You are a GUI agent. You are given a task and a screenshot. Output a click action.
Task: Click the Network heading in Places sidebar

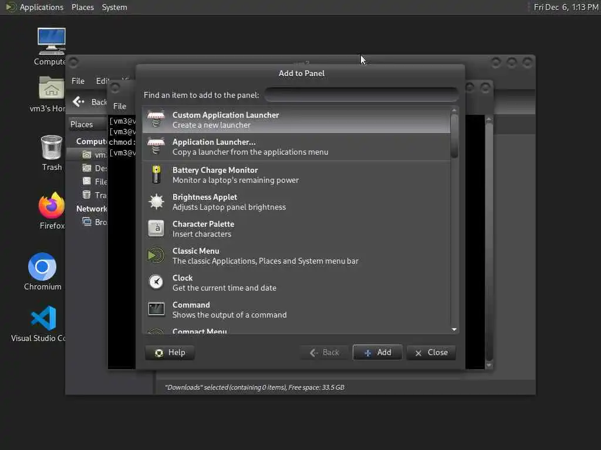click(91, 209)
